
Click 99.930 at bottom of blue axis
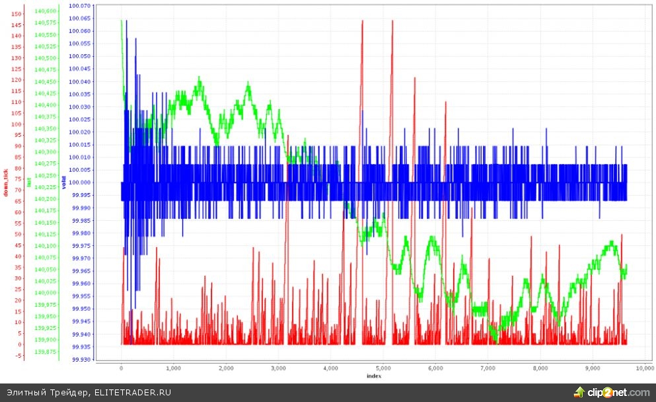click(80, 359)
